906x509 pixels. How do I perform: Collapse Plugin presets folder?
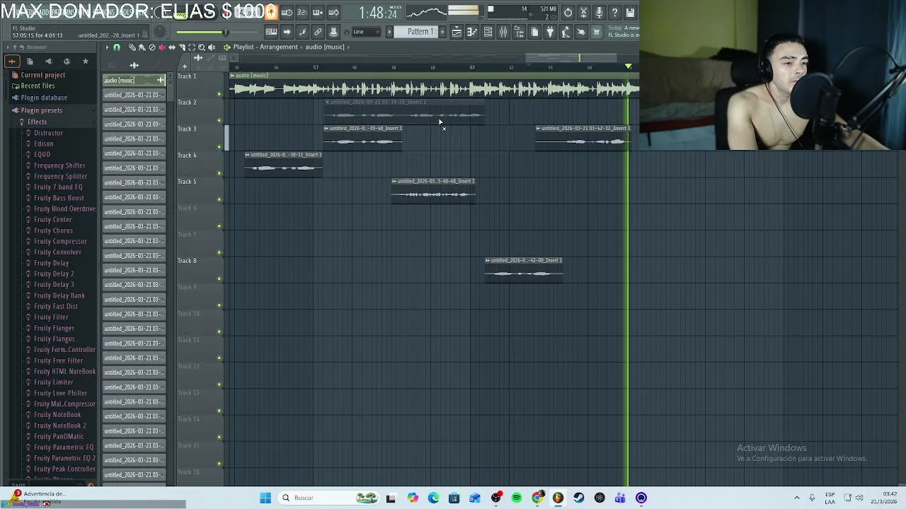41,110
